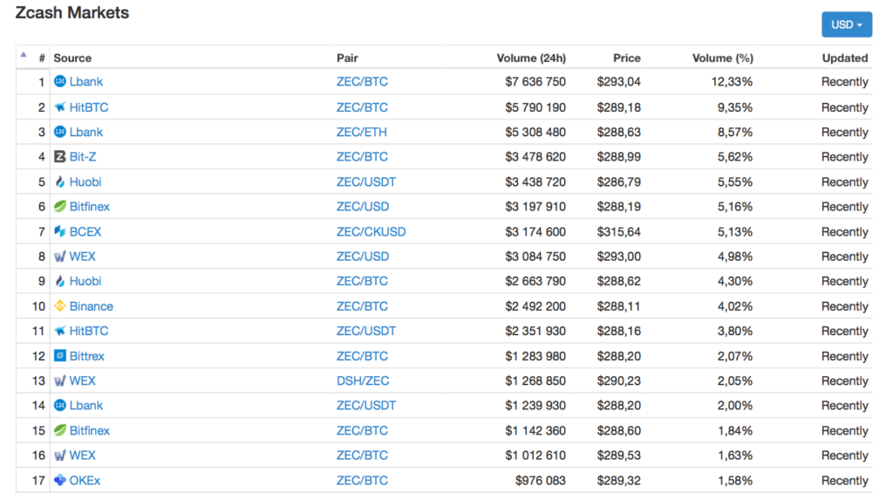Click the WEX icon in row 13

pyautogui.click(x=60, y=380)
